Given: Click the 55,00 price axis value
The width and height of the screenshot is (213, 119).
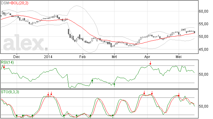Looking at the screenshot, I should point(203,24).
